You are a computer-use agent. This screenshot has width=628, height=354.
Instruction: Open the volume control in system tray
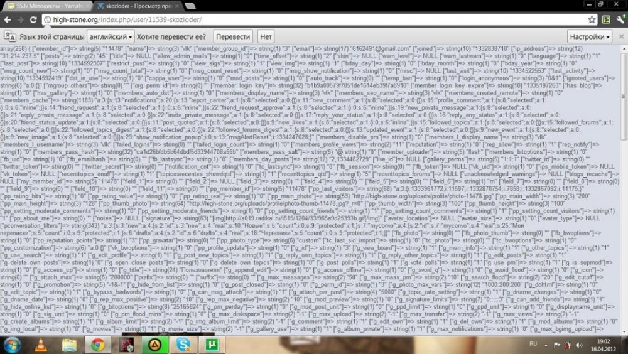(x=579, y=345)
